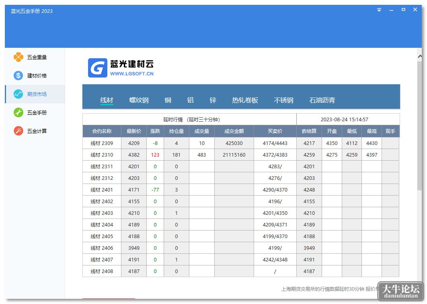Minimize the 蓝光五金手册 window
Image resolution: width=427 pixels, height=304 pixels.
(391, 10)
